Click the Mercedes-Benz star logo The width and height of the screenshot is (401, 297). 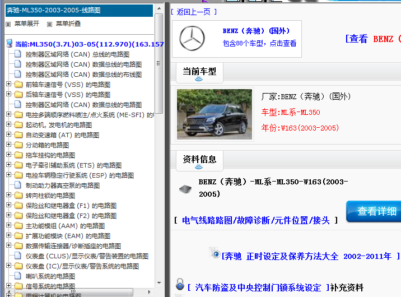pos(192,38)
